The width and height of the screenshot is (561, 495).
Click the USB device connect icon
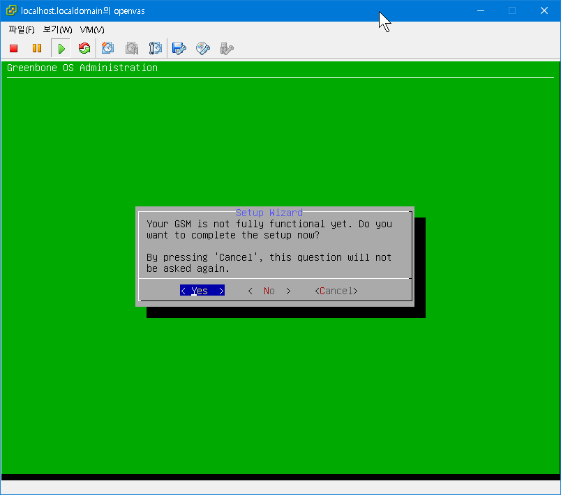(227, 48)
